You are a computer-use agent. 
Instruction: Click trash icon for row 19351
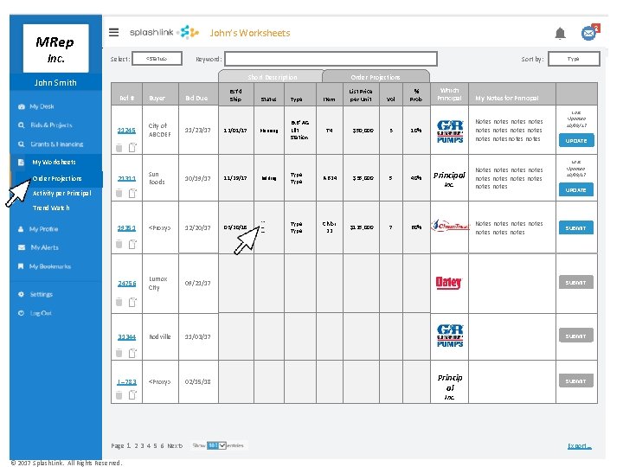119,244
